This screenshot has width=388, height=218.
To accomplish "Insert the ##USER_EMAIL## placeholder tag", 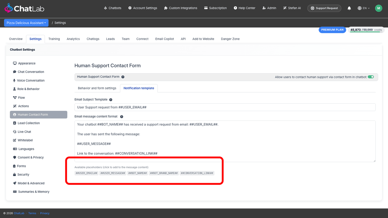I will tap(86, 173).
